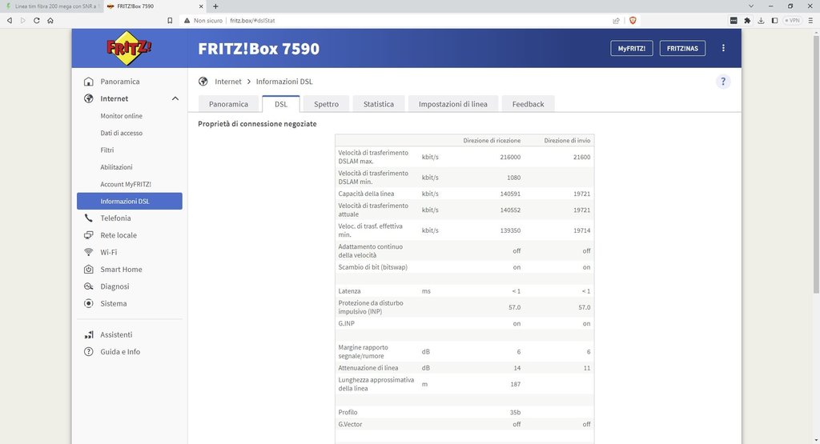Viewport: 820px width, 444px height.
Task: Open Filtri in sidebar
Action: [107, 150]
